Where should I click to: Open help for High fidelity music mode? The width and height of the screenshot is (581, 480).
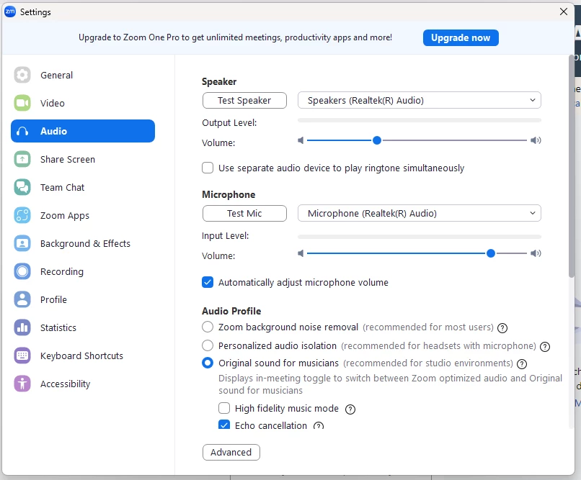pos(350,409)
